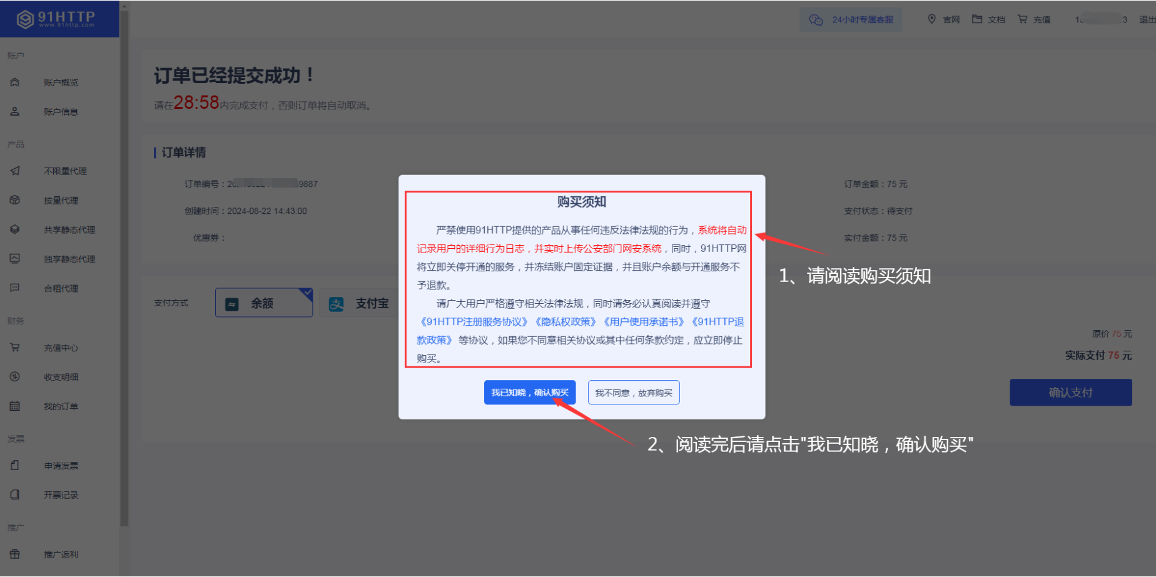Open 账户概览 menu item
This screenshot has height=577, width=1156.
click(x=61, y=83)
